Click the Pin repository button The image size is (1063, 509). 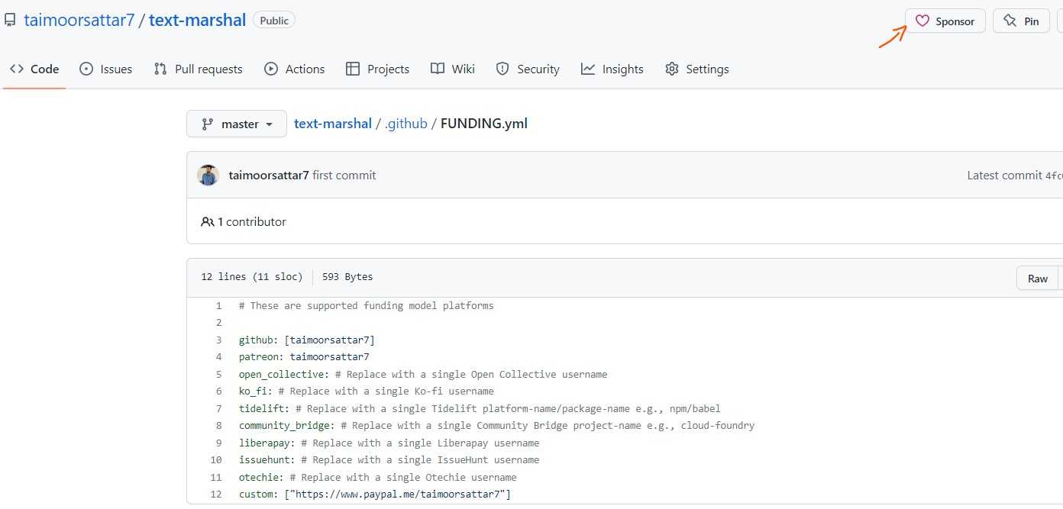1021,21
